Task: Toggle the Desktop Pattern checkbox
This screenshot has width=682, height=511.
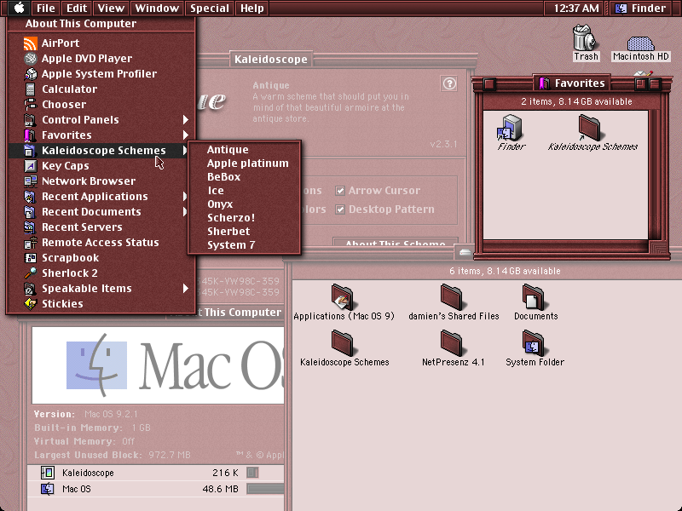Action: point(339,210)
